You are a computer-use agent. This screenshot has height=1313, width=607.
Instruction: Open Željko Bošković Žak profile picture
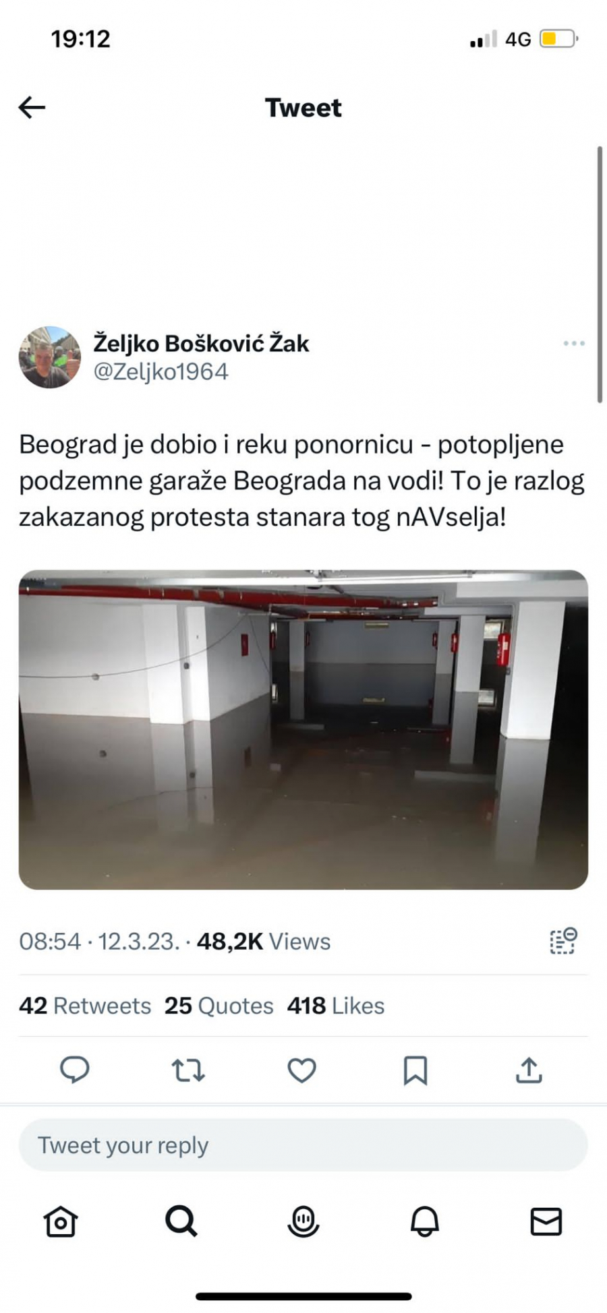point(49,357)
